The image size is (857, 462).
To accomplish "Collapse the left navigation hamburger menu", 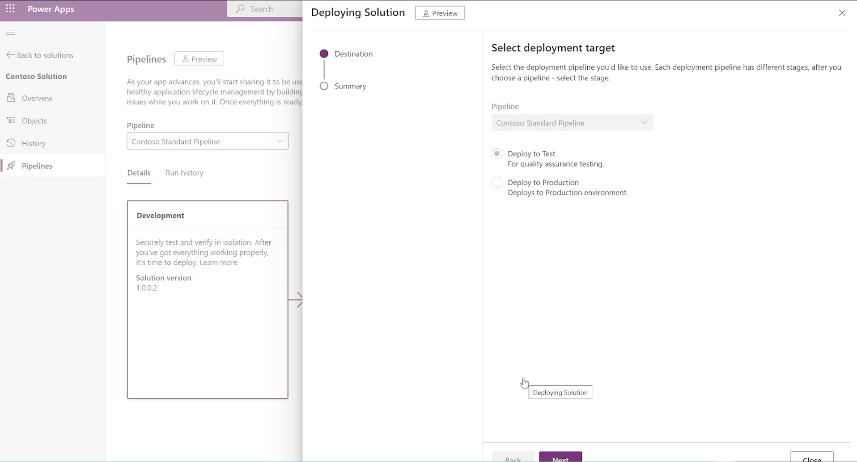I will 10,33.
